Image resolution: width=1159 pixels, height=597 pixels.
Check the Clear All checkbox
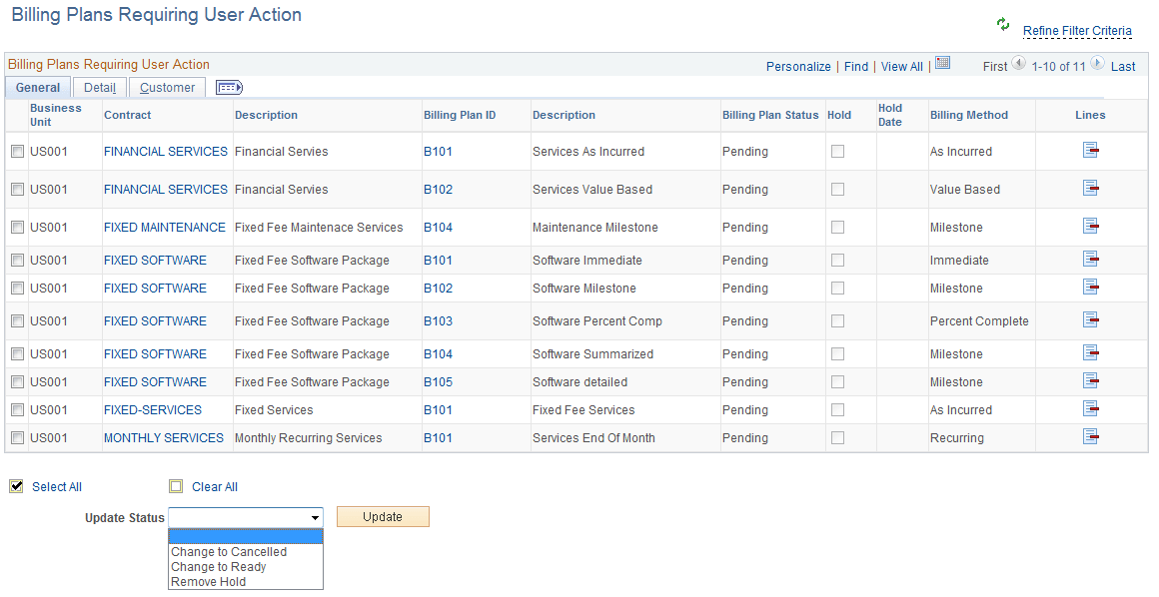176,486
